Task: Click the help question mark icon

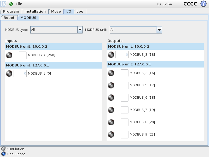Action: [x=203, y=4]
